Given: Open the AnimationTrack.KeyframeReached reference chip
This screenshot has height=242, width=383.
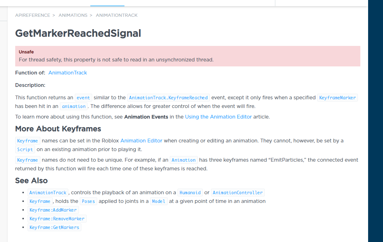Looking at the screenshot, I should pyautogui.click(x=168, y=97).
